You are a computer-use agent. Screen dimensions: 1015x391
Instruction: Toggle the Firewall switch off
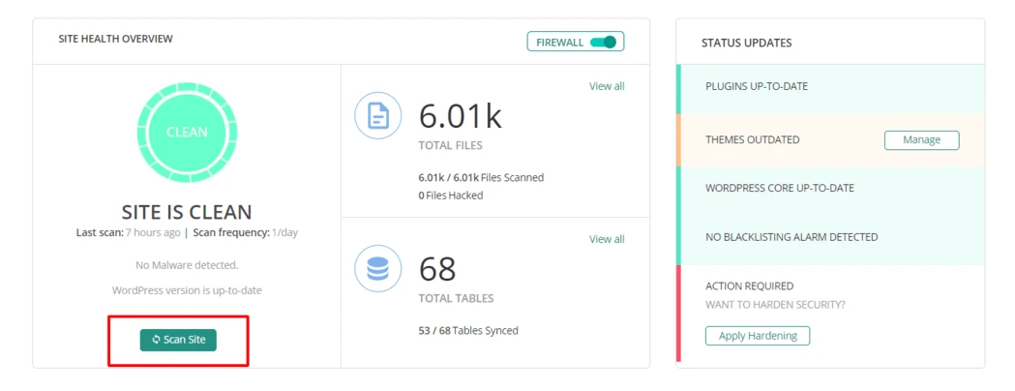[x=604, y=42]
